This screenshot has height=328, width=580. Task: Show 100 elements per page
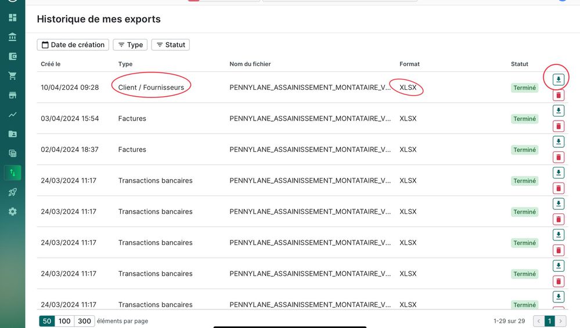(x=64, y=321)
